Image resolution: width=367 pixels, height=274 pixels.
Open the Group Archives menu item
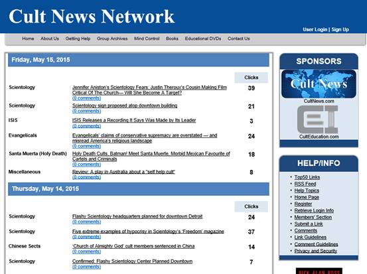pos(112,38)
